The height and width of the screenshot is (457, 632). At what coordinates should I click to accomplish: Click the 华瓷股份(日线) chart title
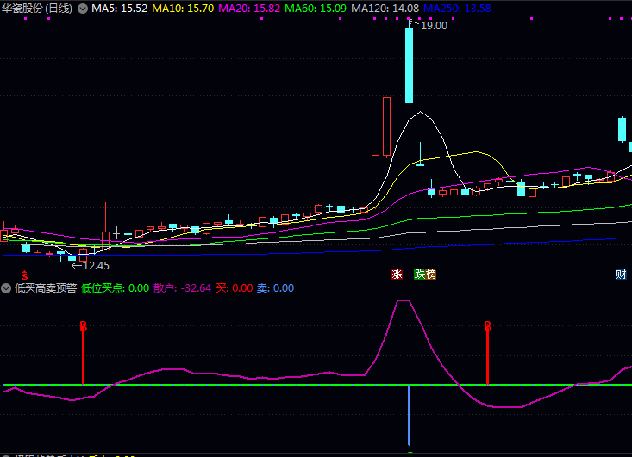[37, 9]
